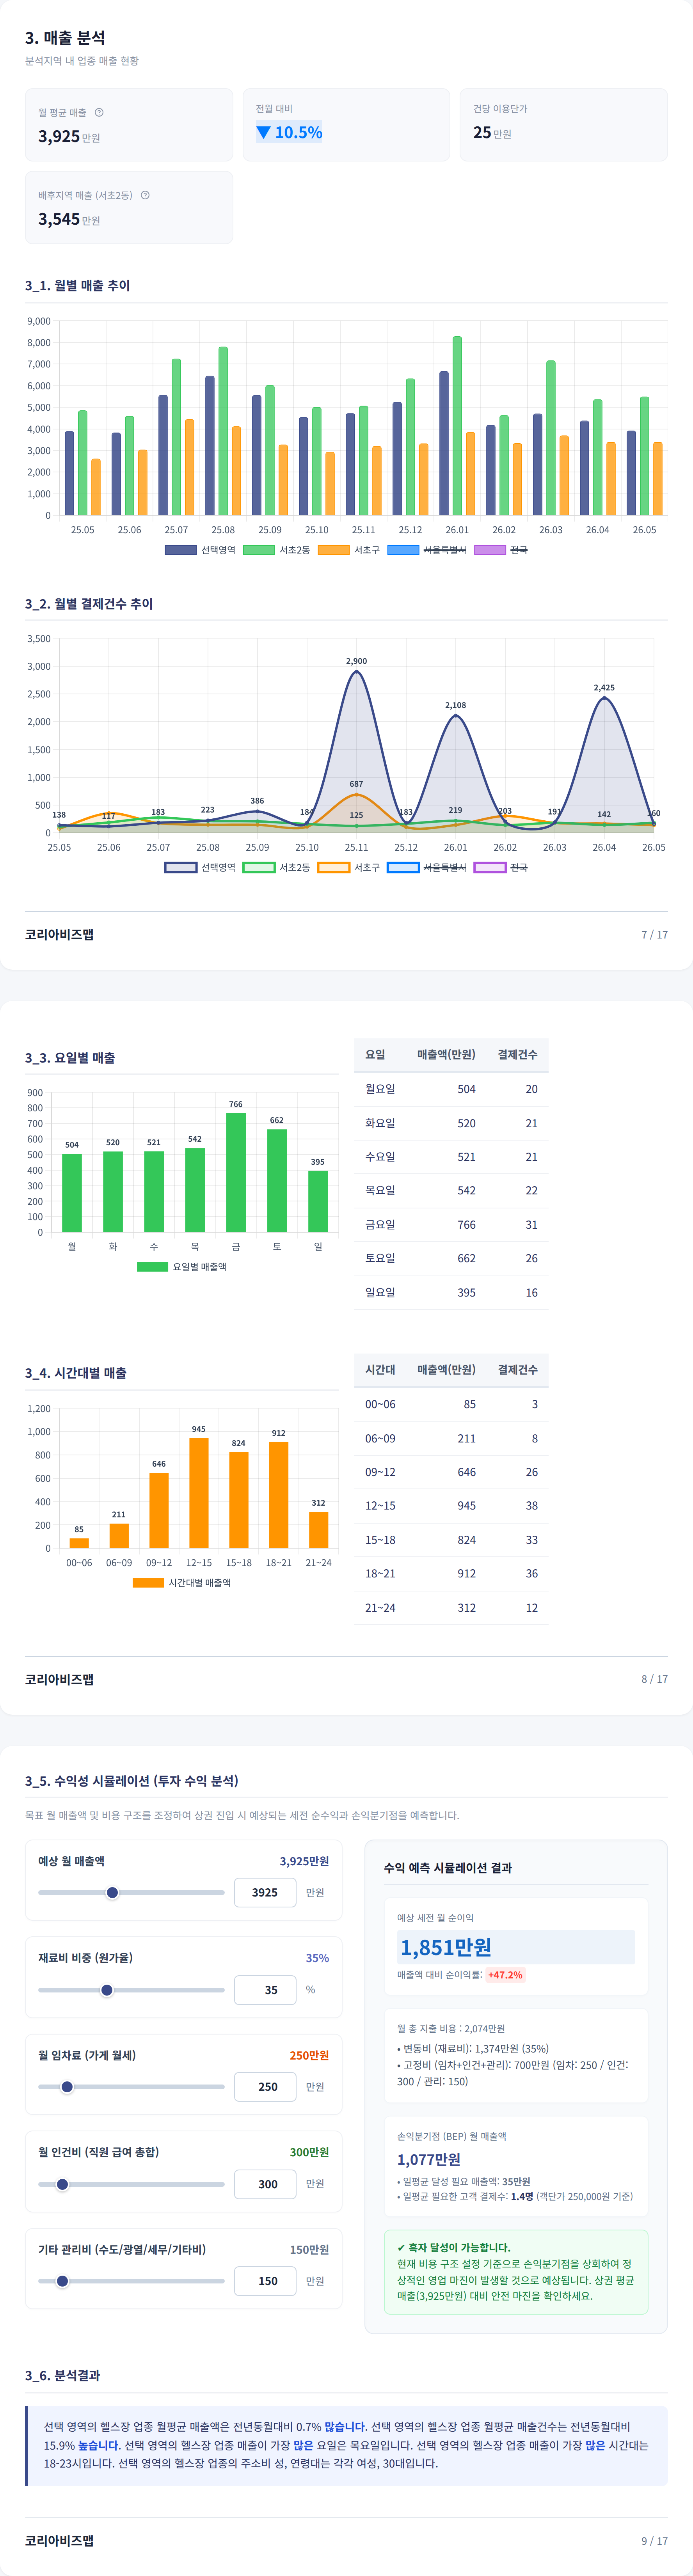
Task: Toggle 서초구 legend in monthly sales chart
Action: pos(349,550)
